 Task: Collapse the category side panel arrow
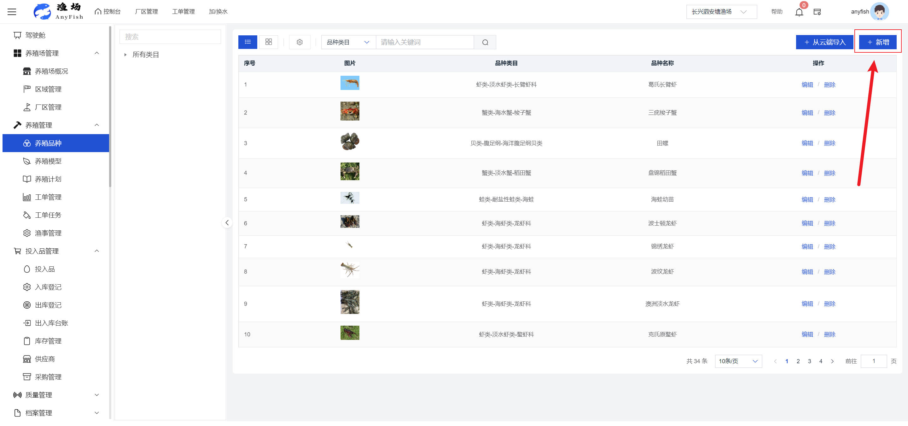tap(227, 222)
